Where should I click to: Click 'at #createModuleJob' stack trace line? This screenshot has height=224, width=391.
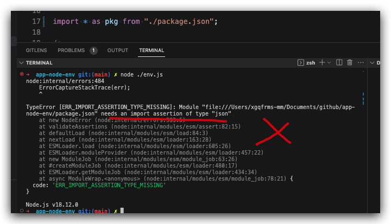[x=138, y=165]
